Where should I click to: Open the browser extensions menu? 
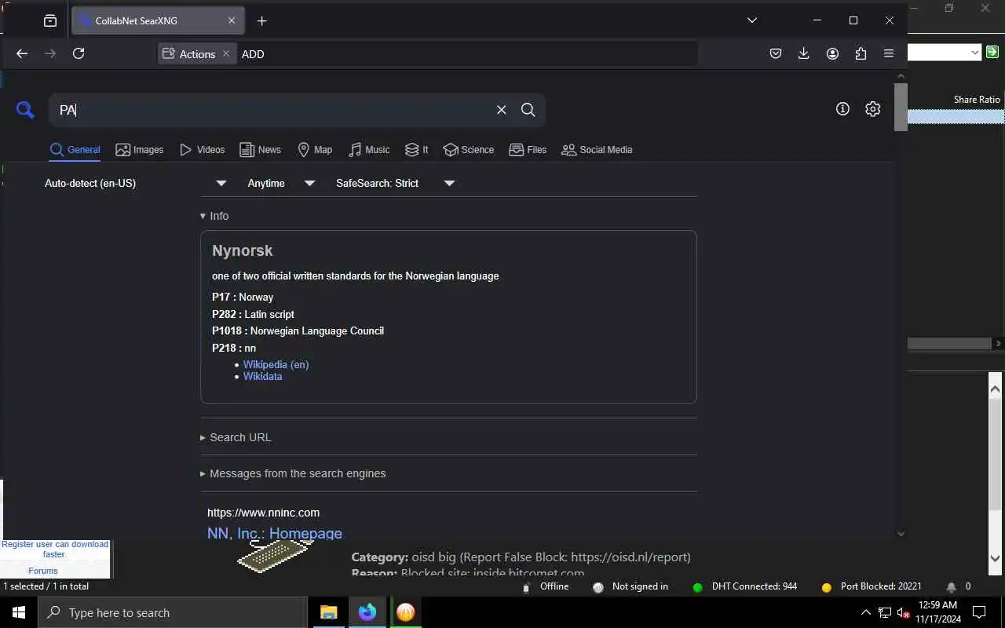click(x=861, y=53)
